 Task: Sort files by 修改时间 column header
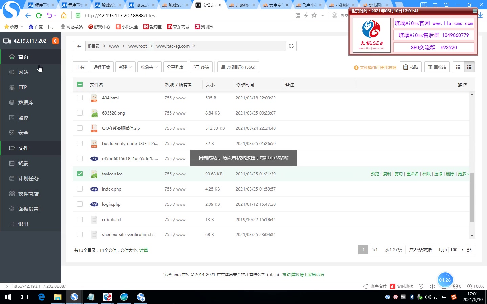[x=245, y=84]
